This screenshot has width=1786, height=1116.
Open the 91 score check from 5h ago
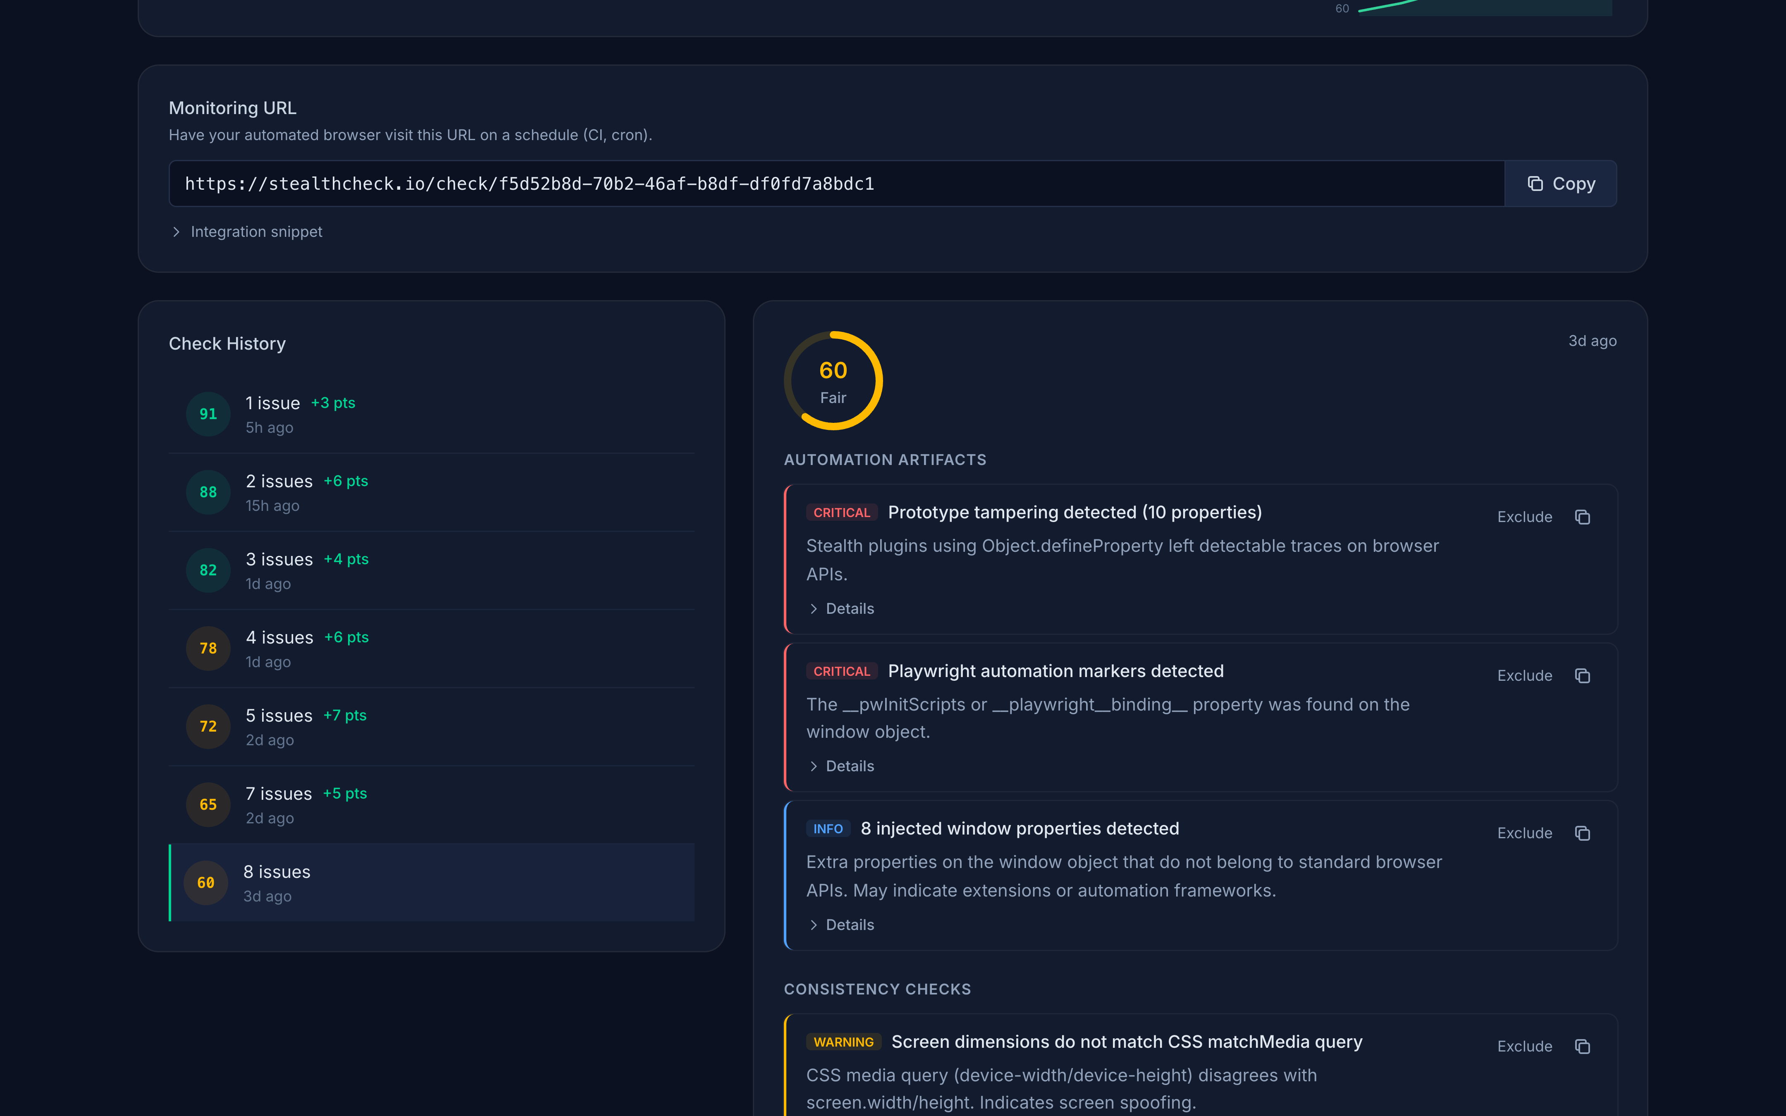pyautogui.click(x=432, y=414)
